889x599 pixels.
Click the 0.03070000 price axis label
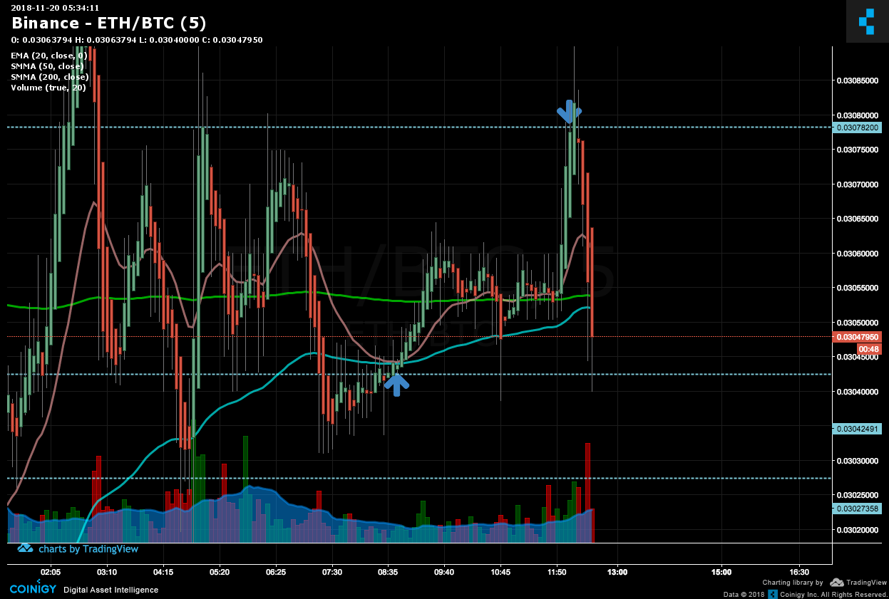coord(858,184)
